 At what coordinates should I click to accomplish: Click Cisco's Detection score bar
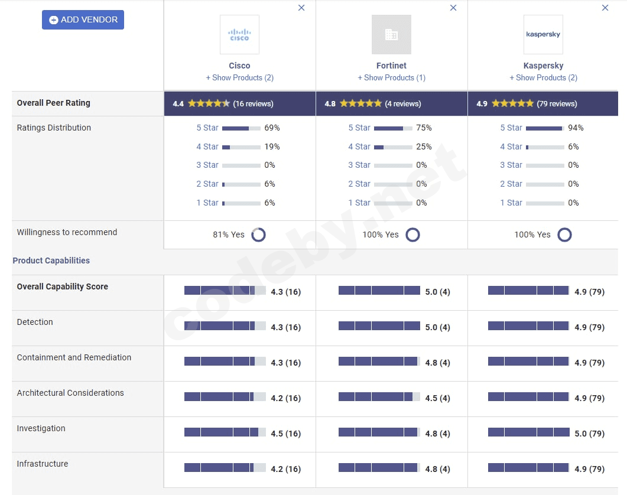coord(225,326)
